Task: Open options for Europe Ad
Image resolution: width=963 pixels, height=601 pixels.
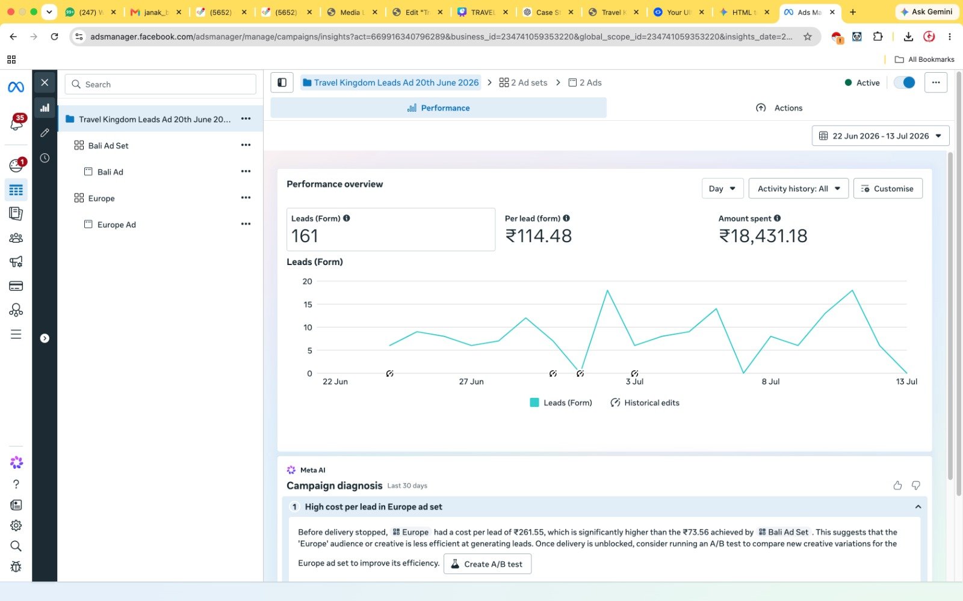Action: pos(246,224)
